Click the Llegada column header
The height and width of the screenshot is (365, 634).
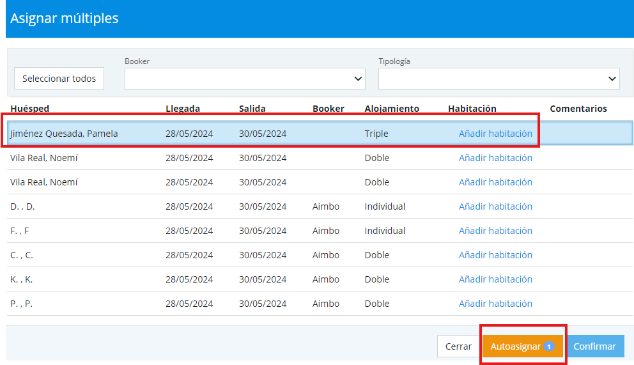pos(183,109)
